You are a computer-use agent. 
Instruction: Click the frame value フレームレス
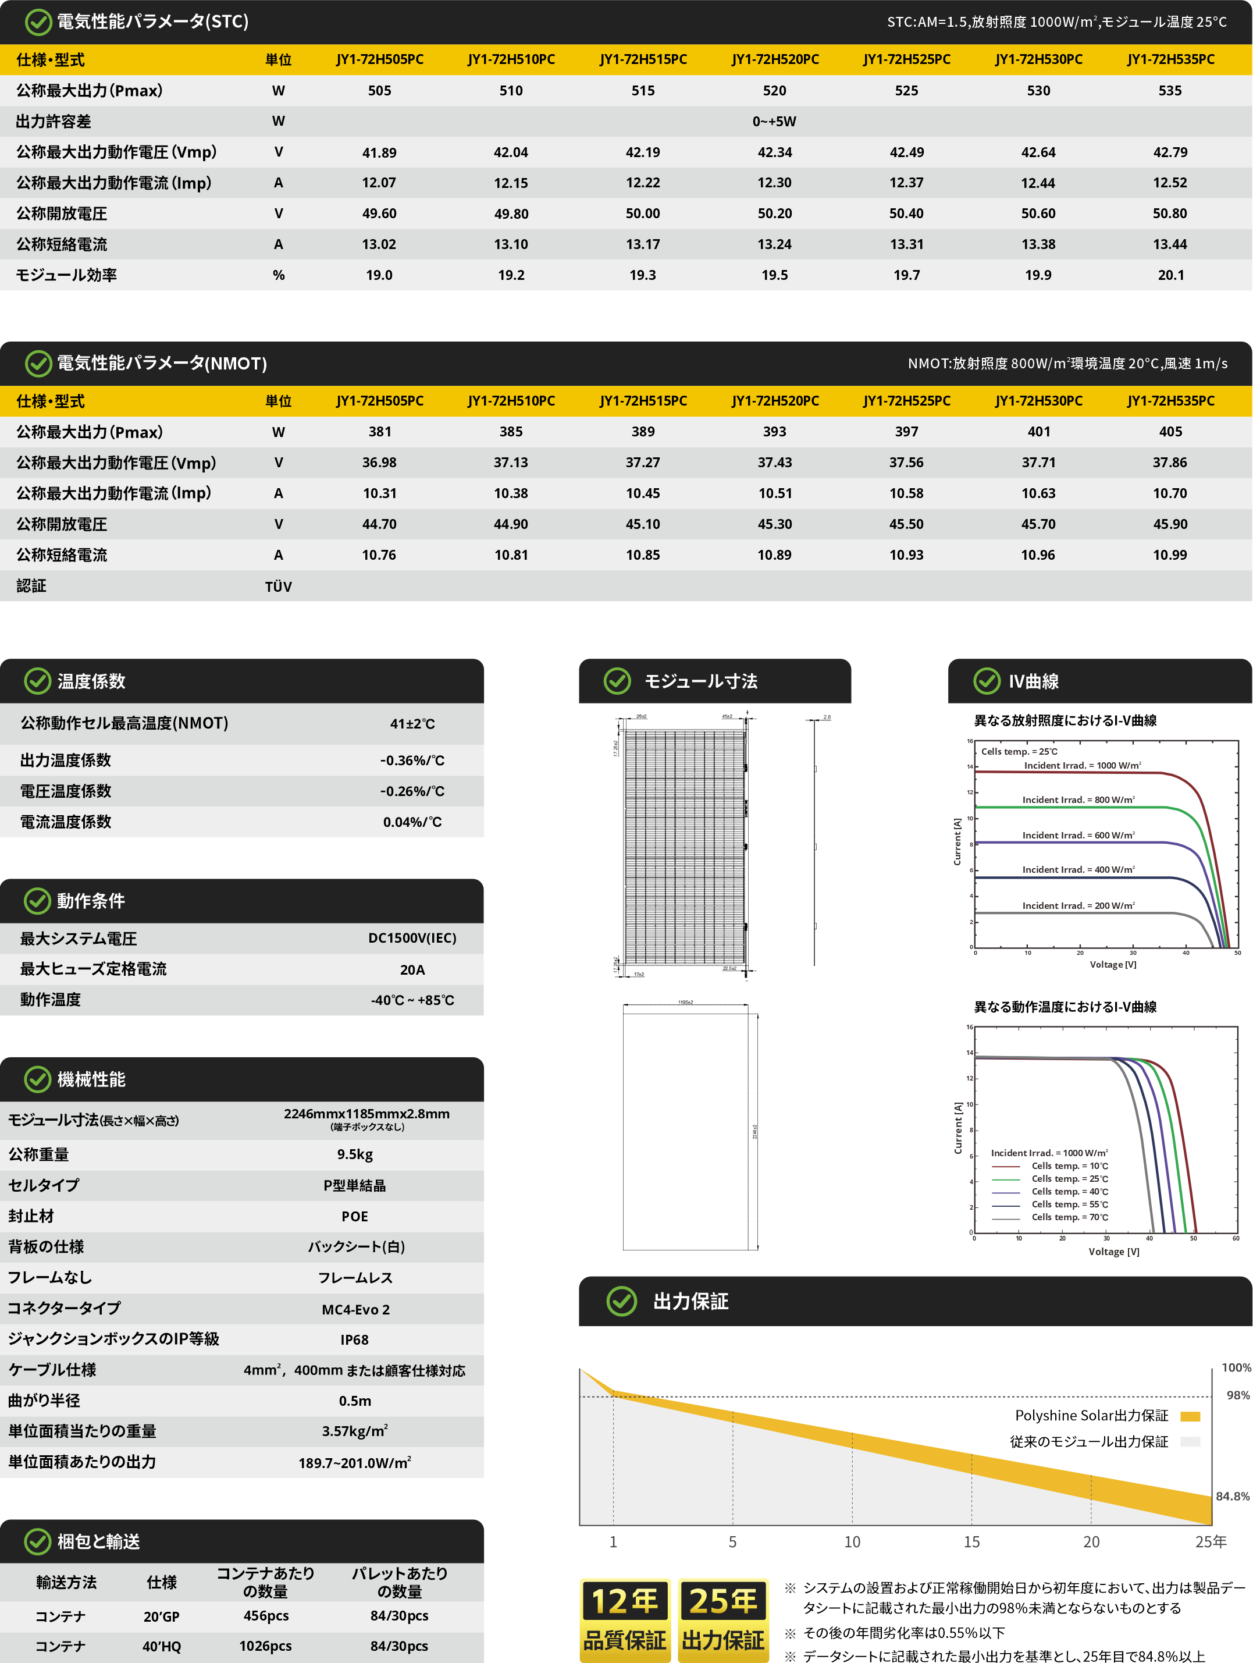coord(355,1278)
